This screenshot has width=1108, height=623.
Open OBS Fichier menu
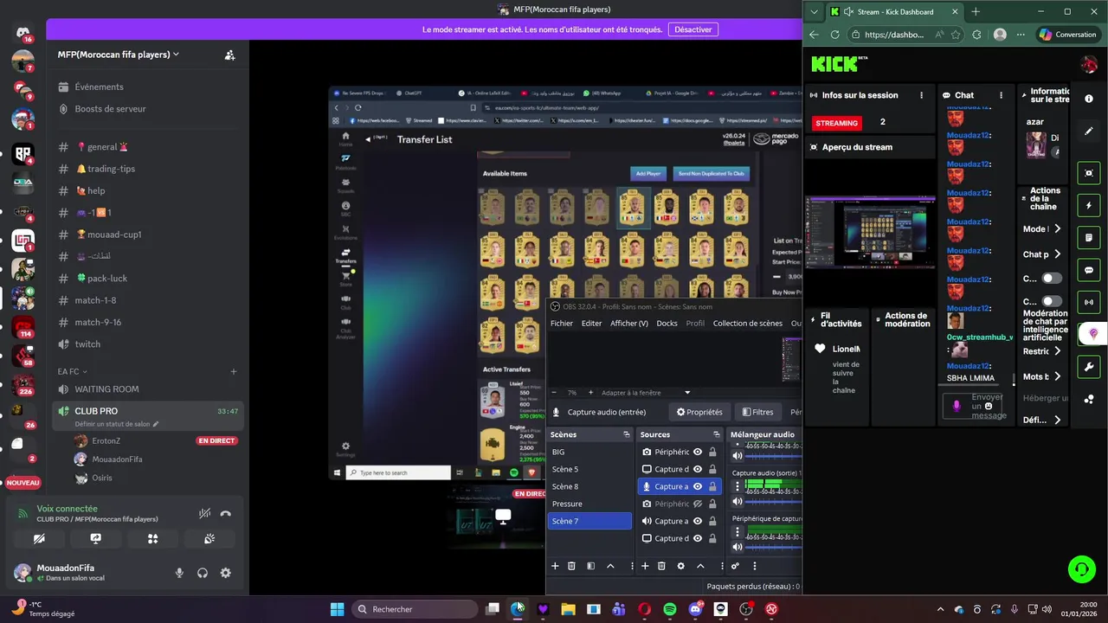[x=562, y=324]
